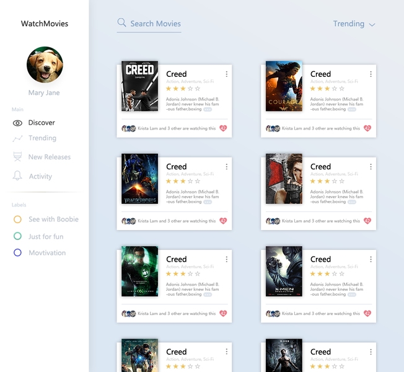Click the puppy profile picture

click(45, 64)
